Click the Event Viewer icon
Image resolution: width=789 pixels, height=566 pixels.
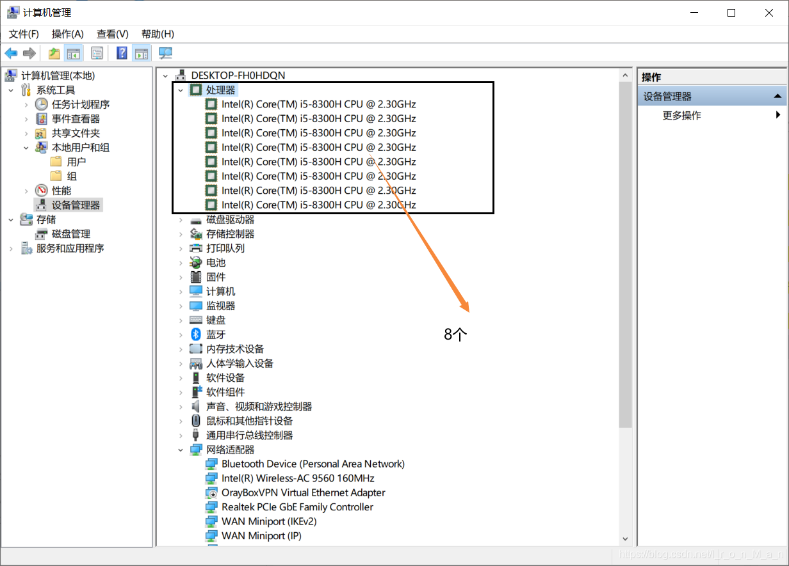(x=41, y=119)
